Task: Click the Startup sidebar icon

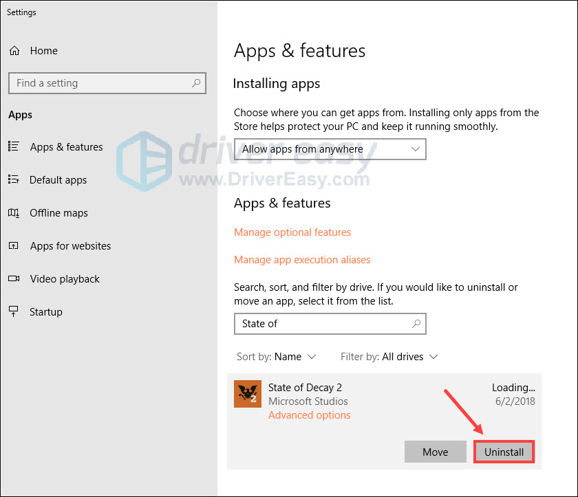Action: pyautogui.click(x=14, y=312)
